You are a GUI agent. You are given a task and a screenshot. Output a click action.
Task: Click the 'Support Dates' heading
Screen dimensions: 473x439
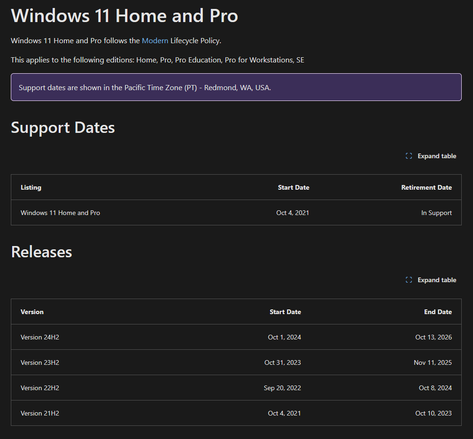pos(63,128)
